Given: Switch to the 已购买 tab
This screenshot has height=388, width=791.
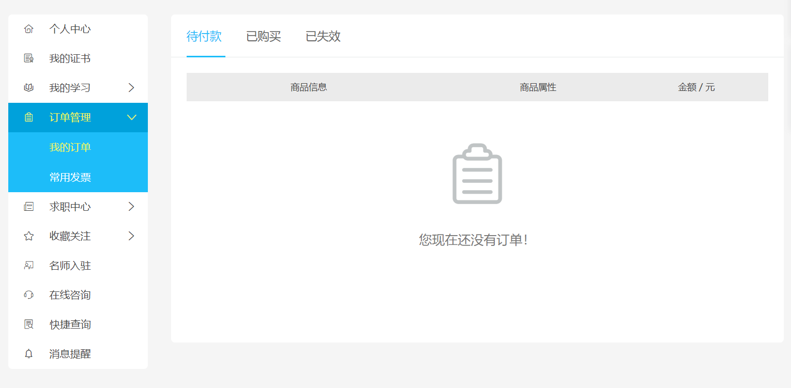Looking at the screenshot, I should pos(264,37).
